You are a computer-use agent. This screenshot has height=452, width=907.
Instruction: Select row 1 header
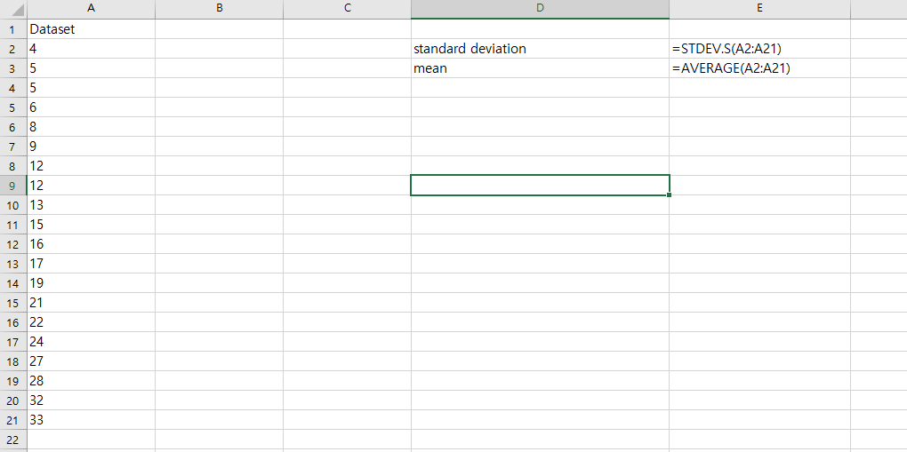coord(13,29)
